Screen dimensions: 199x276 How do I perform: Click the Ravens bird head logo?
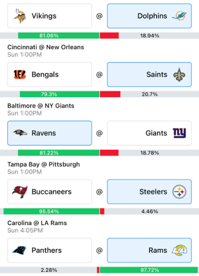click(20, 133)
